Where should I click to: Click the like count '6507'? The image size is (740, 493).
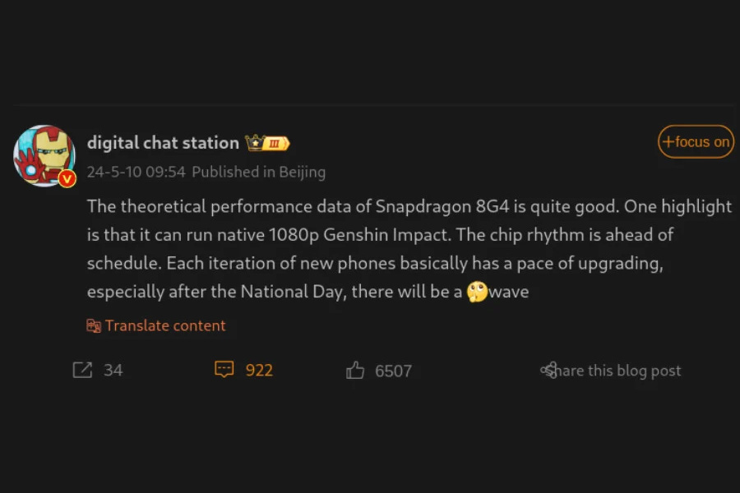pyautogui.click(x=393, y=371)
